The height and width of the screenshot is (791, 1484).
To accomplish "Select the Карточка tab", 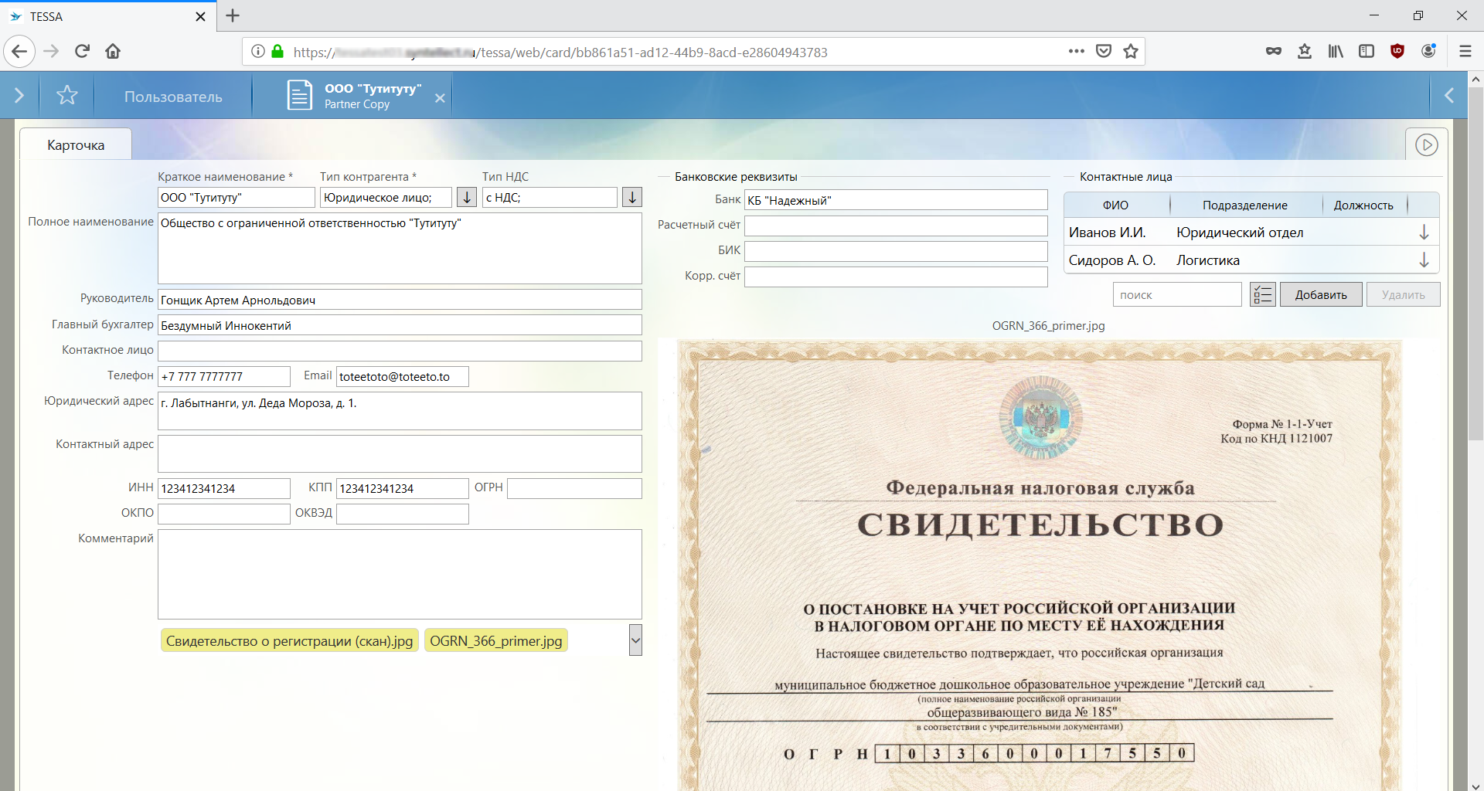I will [x=76, y=145].
